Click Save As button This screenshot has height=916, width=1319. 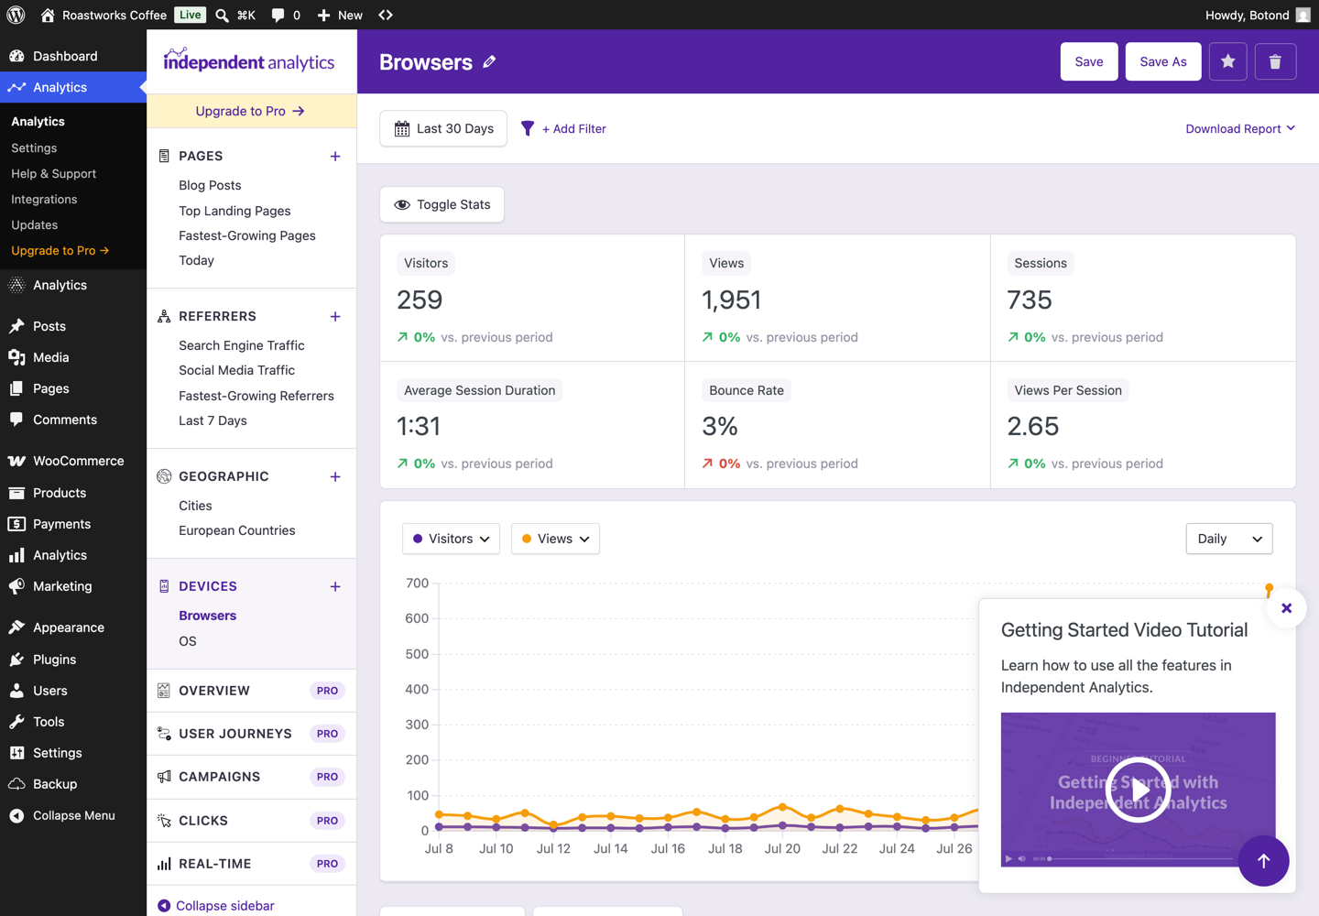(1163, 61)
